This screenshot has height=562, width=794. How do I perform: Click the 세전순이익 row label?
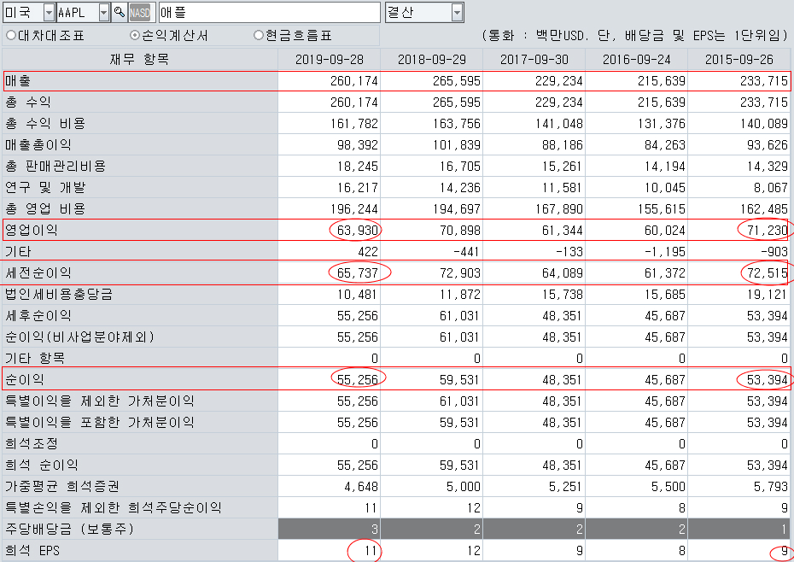[38, 272]
